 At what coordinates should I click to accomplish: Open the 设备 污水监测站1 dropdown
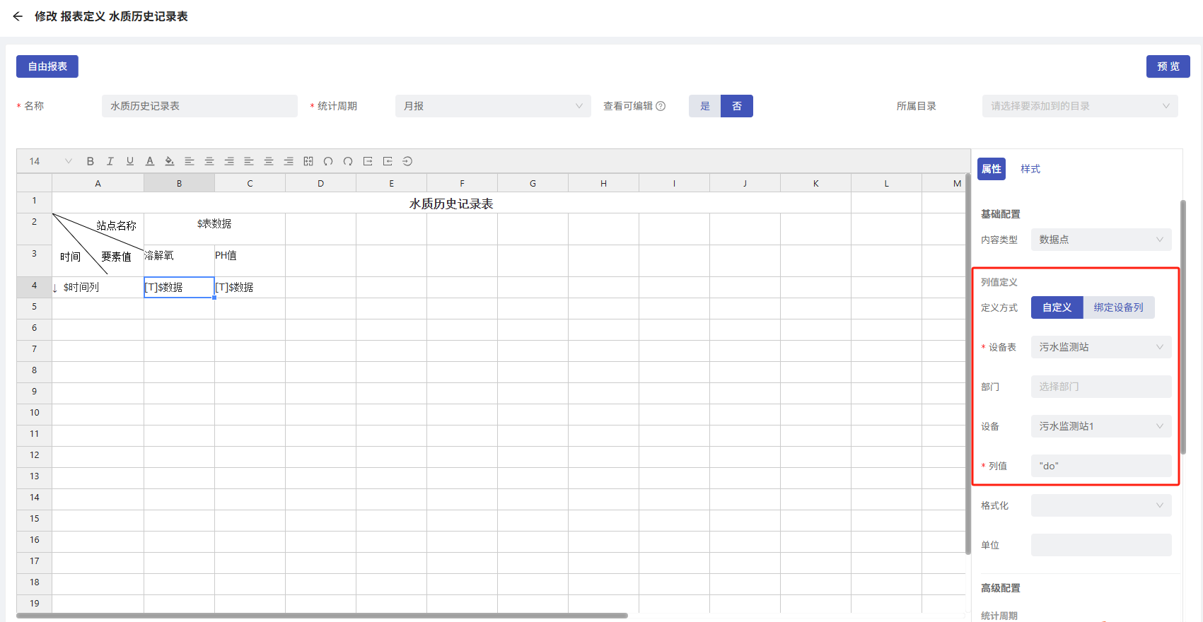tap(1101, 426)
